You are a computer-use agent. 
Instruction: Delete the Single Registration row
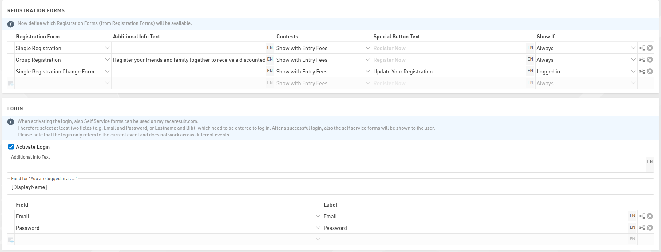tap(650, 48)
